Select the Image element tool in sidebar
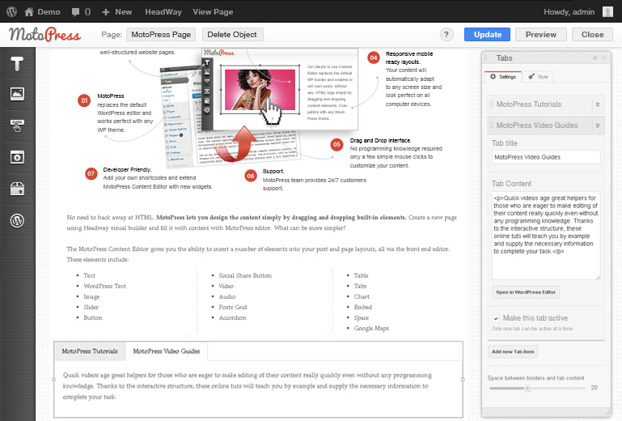 coord(17,94)
